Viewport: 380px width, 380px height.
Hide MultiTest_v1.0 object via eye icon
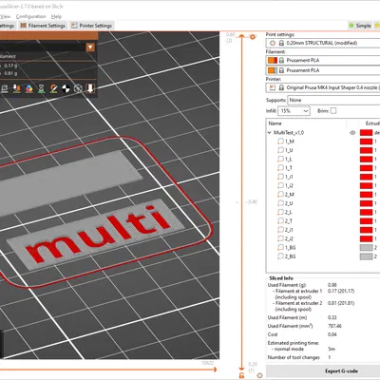tap(352, 133)
